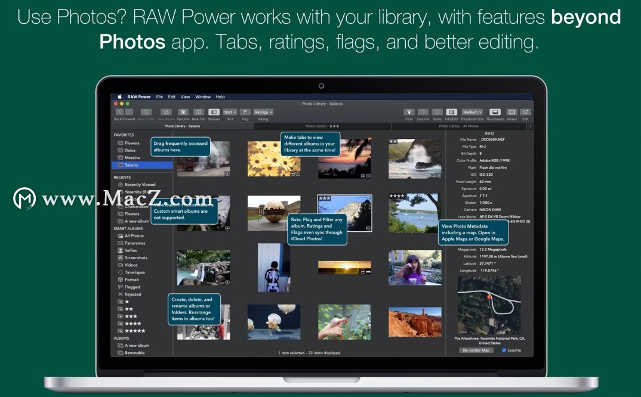Open the RAW Power menu

[x=139, y=97]
